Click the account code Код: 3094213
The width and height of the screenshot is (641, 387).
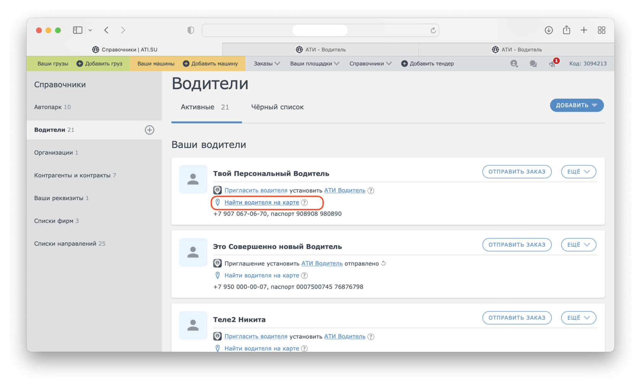(x=588, y=64)
